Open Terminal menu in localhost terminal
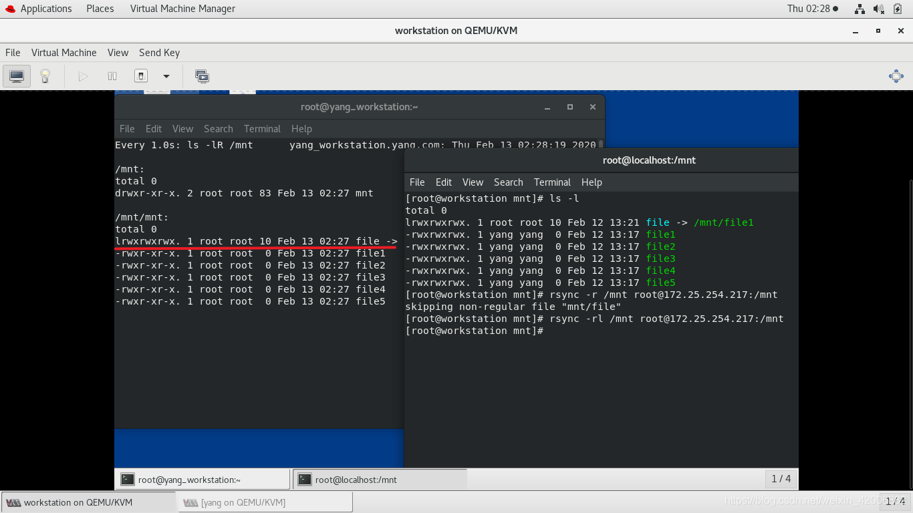Image resolution: width=913 pixels, height=513 pixels. 552,182
